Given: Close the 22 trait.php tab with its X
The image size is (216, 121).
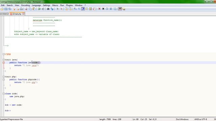Looking at the screenshot, I should [x=23, y=14].
